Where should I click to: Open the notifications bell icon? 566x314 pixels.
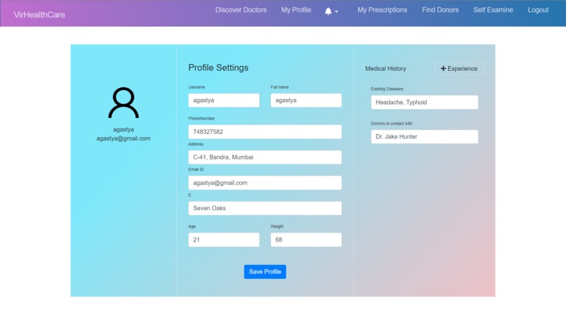tap(328, 11)
